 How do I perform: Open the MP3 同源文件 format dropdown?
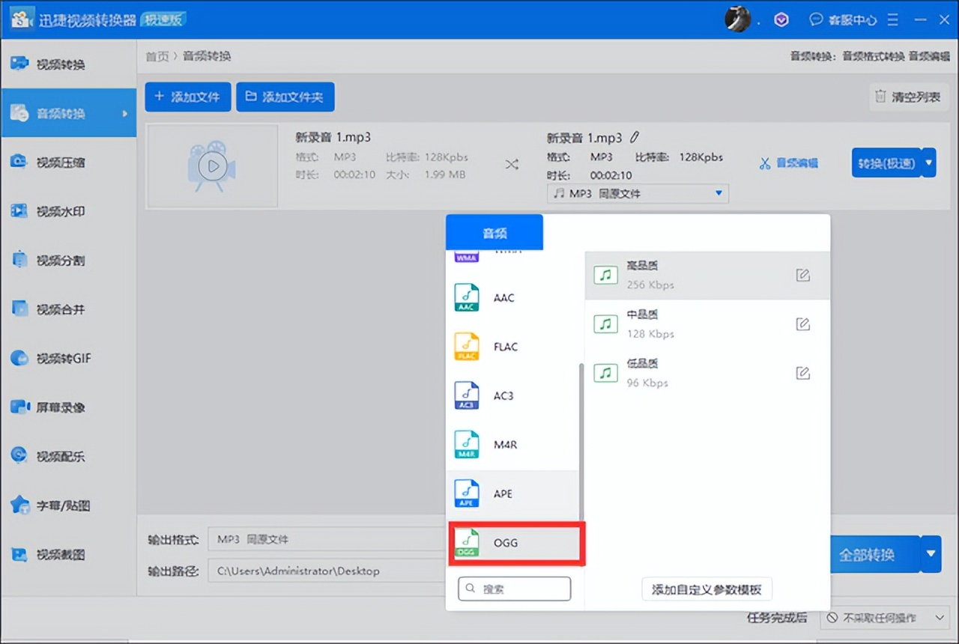[x=637, y=193]
